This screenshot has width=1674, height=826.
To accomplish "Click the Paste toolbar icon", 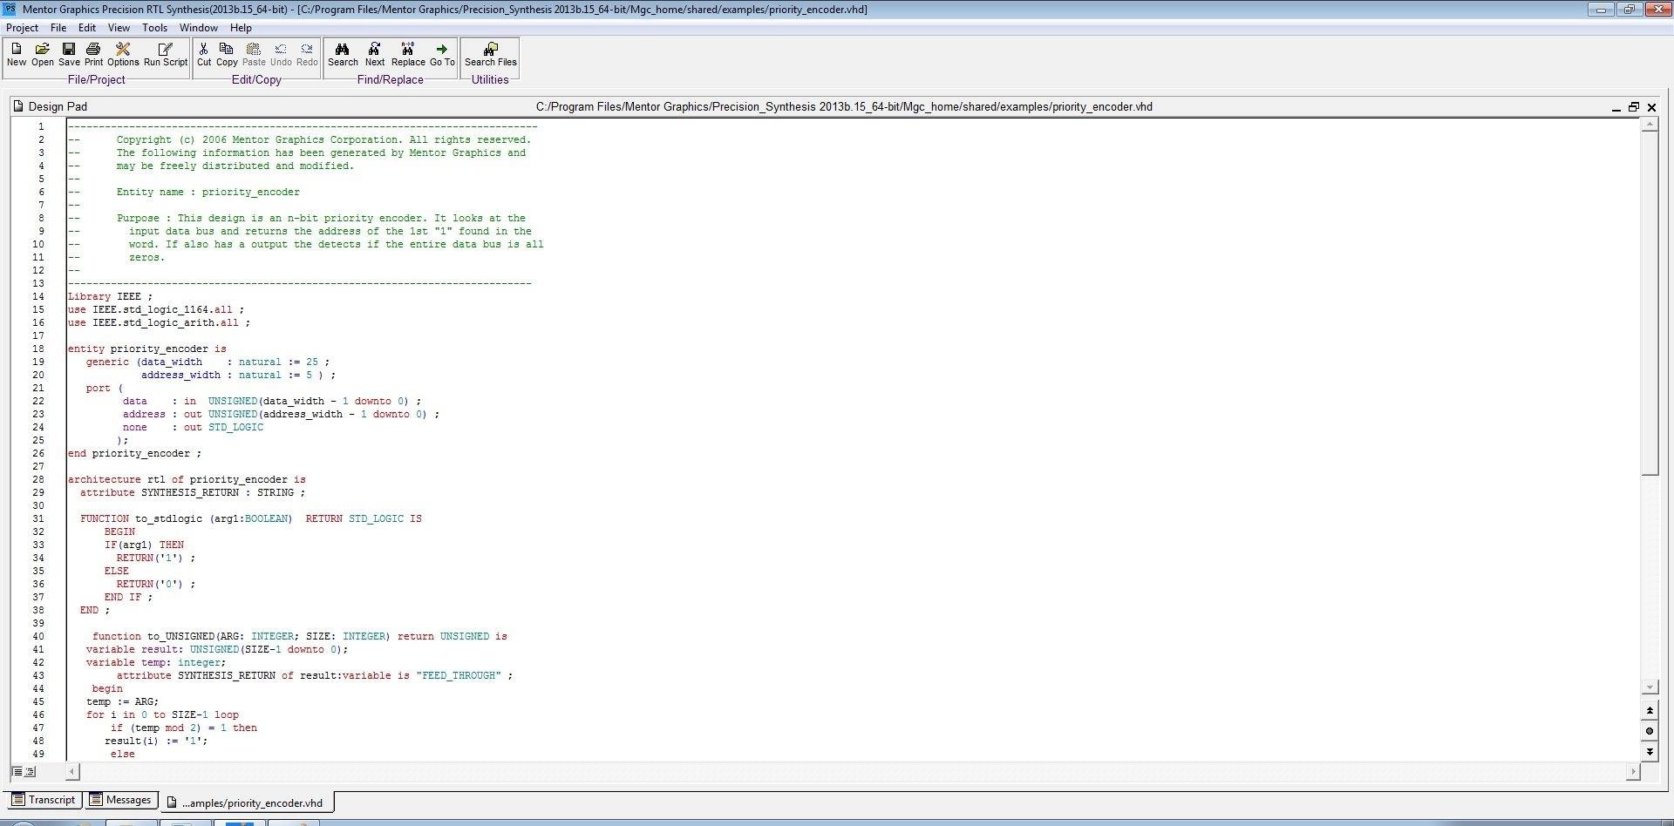I will coord(254,55).
